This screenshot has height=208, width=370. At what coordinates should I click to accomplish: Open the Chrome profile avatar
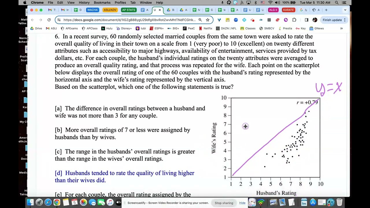tap(315, 20)
